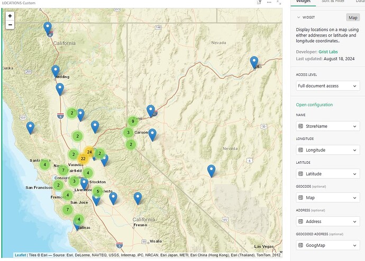Screen dimensions: 365x261
Task: Click the topmost pin in northern California
Action: [48, 29]
